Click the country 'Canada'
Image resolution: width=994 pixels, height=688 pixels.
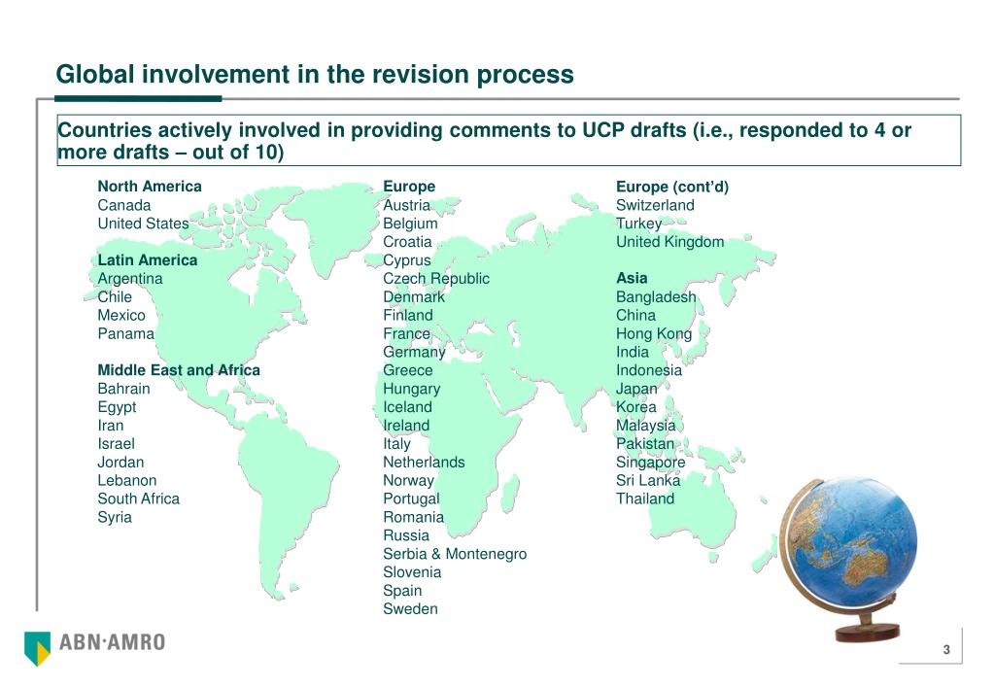[x=124, y=205]
